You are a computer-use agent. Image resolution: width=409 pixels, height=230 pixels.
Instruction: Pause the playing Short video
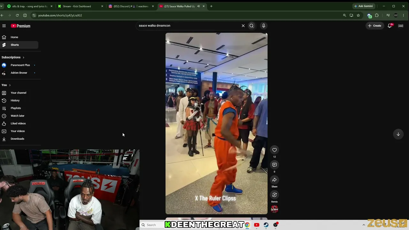click(x=216, y=123)
